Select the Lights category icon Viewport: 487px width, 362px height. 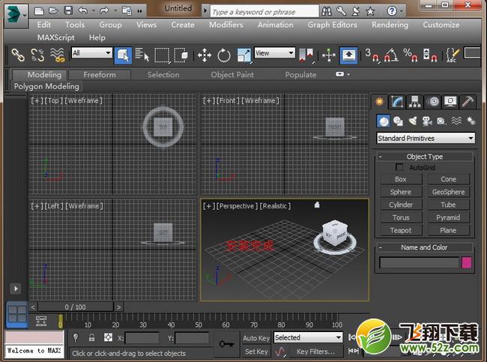pyautogui.click(x=413, y=121)
